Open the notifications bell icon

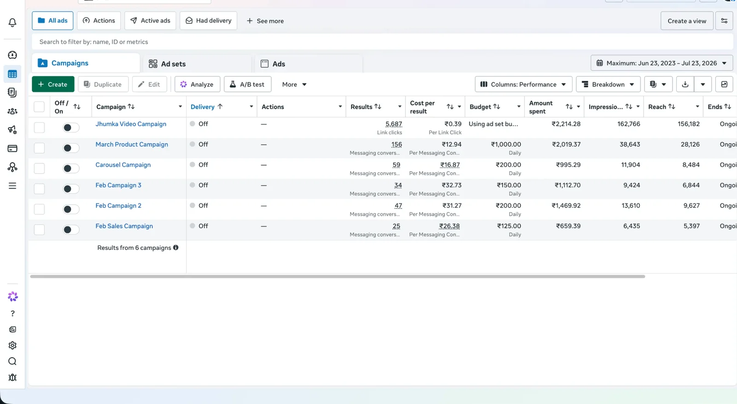pos(12,23)
